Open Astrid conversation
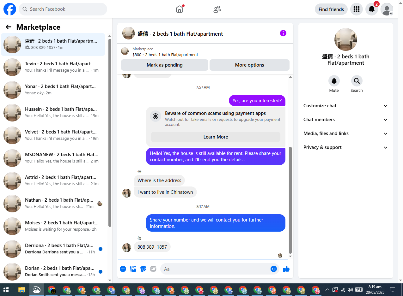The width and height of the screenshot is (403, 296). coord(53,181)
